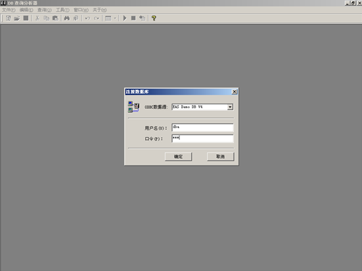Viewport: 362px width, 271px height.
Task: Click the Copy icon in toolbar
Action: tap(46, 18)
